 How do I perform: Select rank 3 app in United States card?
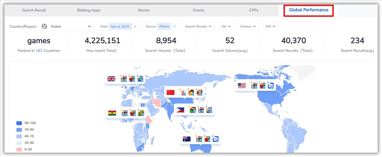point(271,85)
